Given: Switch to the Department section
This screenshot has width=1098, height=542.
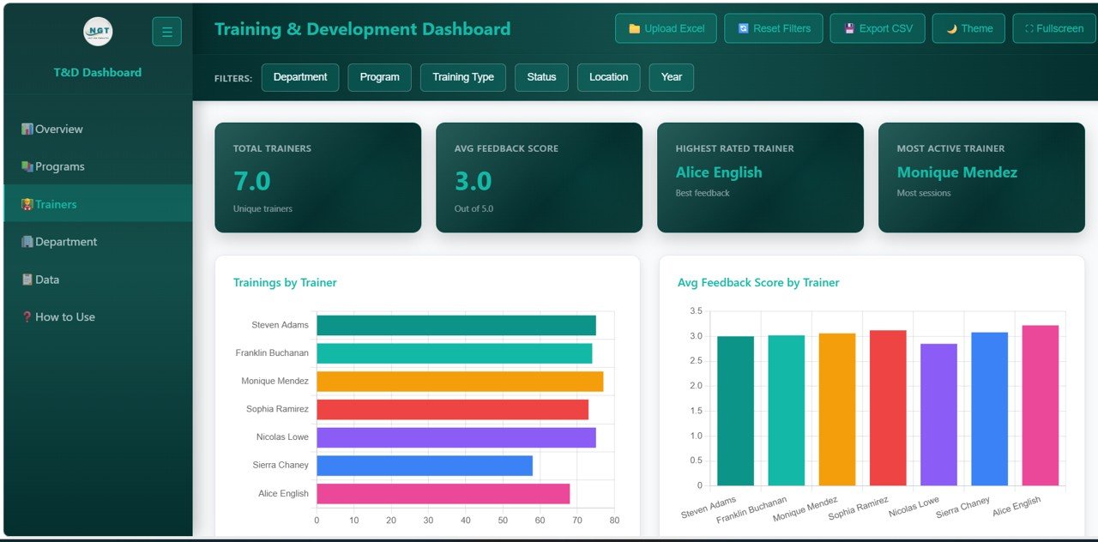Looking at the screenshot, I should tap(66, 241).
